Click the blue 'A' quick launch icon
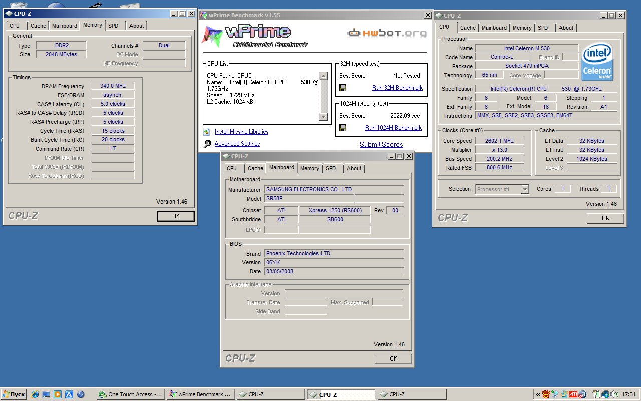641x401 pixels. tap(69, 394)
